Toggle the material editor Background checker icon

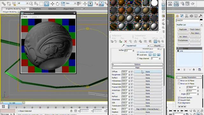[x=163, y=8]
